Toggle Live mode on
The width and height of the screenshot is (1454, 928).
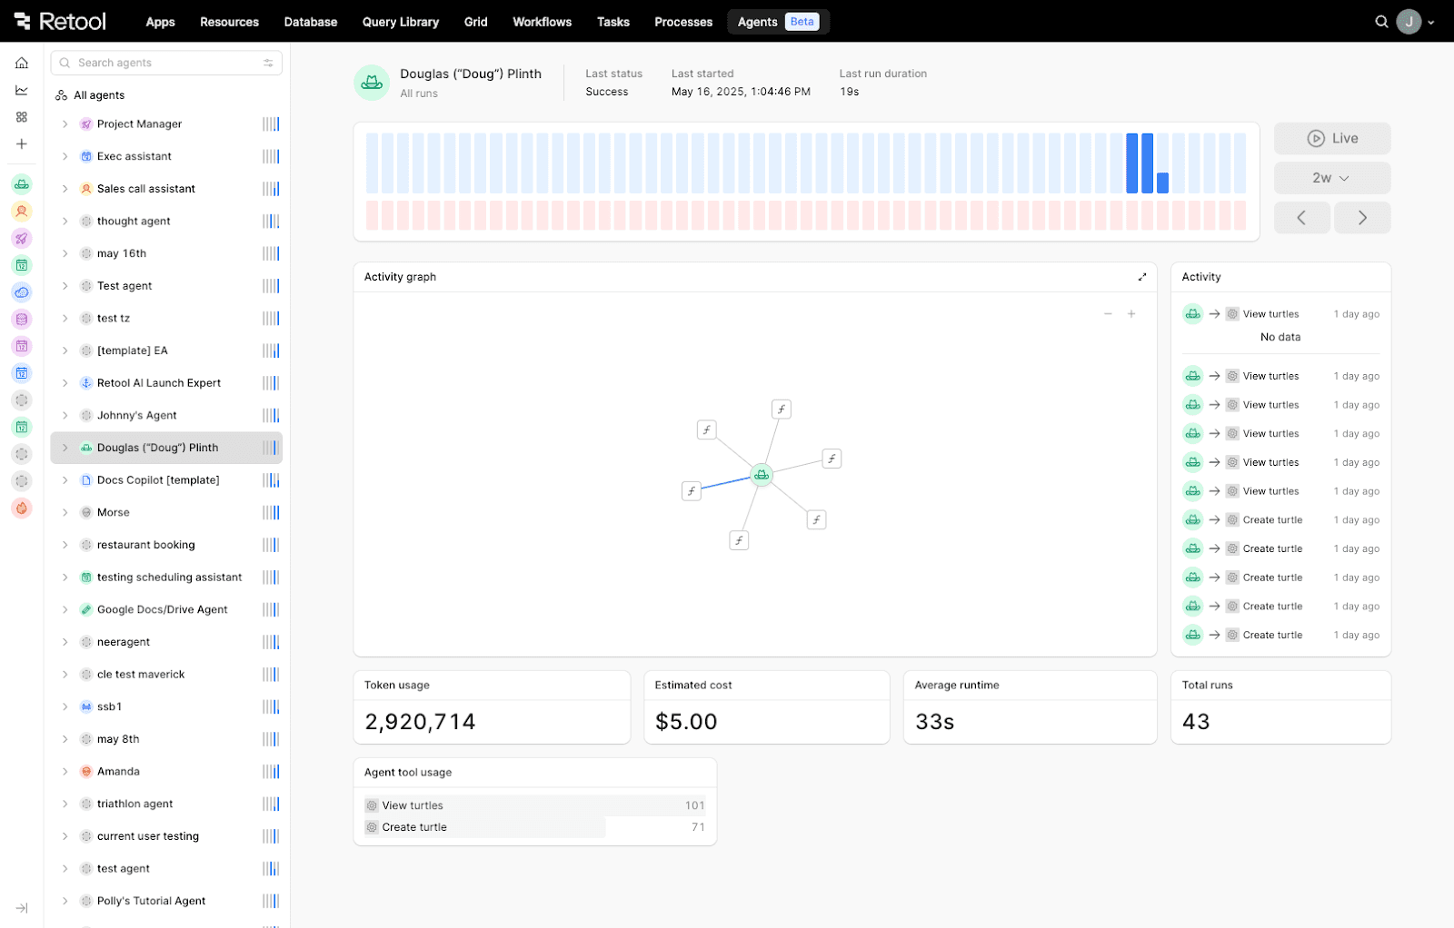1332,139
